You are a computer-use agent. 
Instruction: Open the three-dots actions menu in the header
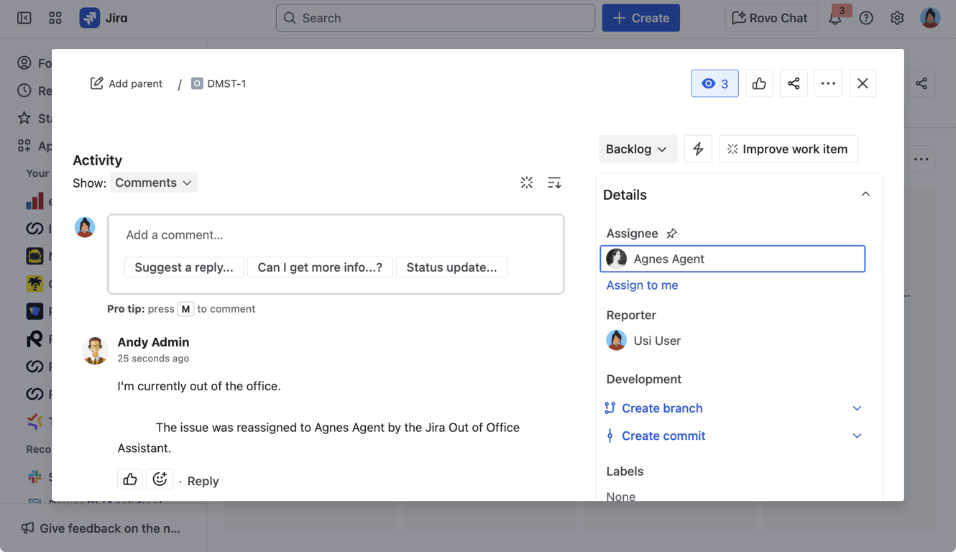pos(828,83)
